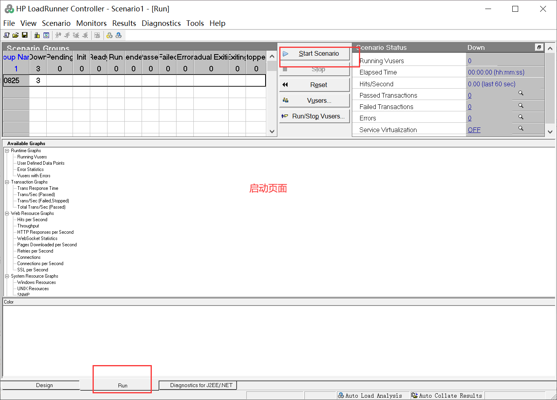Open the Monitors menu
The height and width of the screenshot is (400, 557).
tap(91, 23)
